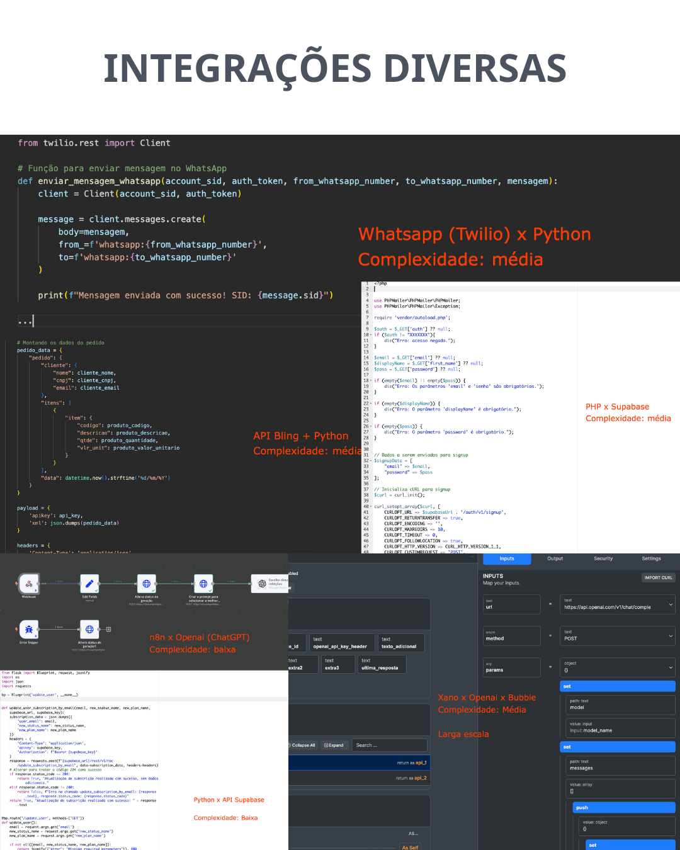Select the 'Criar o prompt' globe node
This screenshot has width=680, height=850.
[203, 584]
